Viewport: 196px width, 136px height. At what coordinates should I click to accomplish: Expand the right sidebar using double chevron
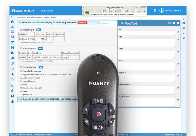pos(184,19)
